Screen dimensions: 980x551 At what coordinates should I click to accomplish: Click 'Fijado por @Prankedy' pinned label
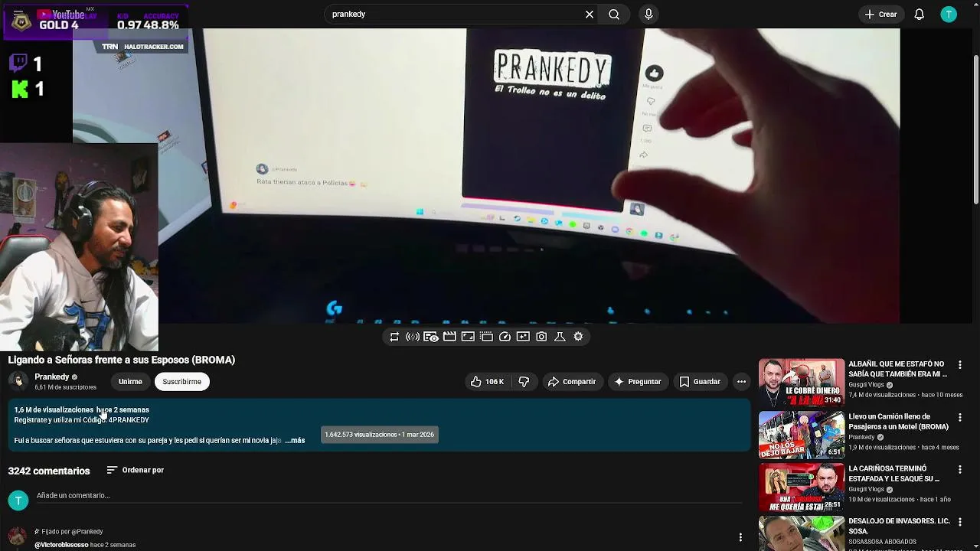[72, 531]
